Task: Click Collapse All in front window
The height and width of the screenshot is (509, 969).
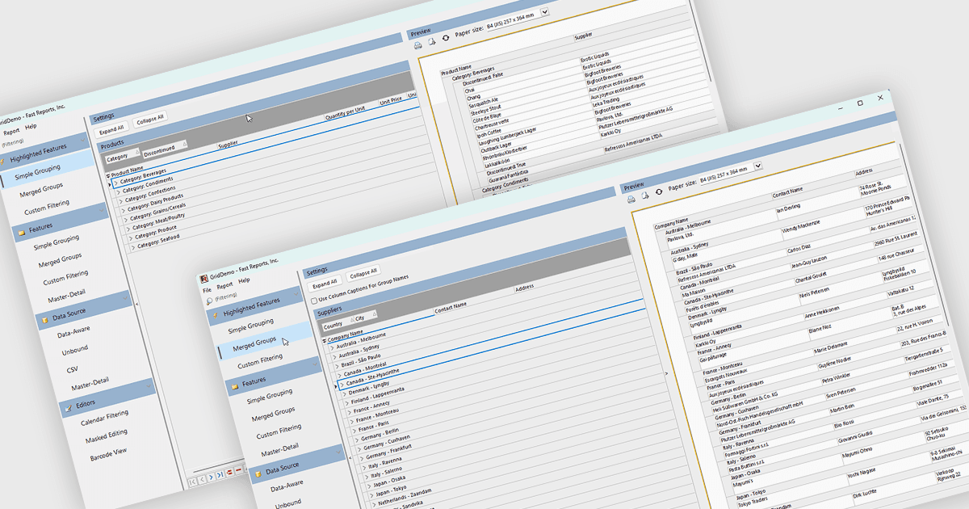Action: 363,272
